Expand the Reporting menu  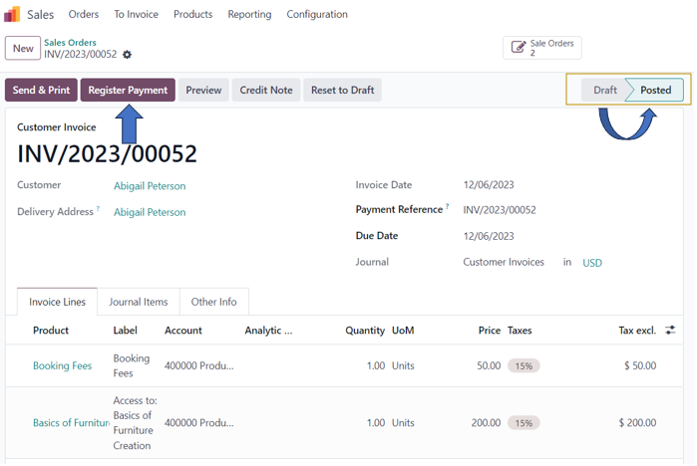tap(249, 15)
